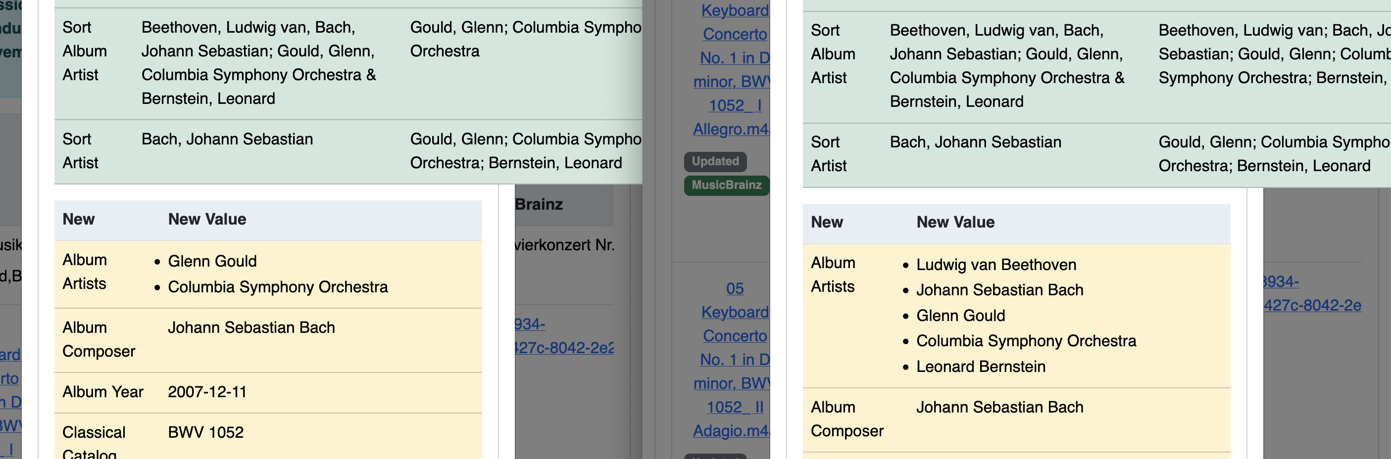Click 'Beethoven, Ludwig van; Bach' new Sort Album Artist value
The image size is (1391, 459).
coord(1274,54)
